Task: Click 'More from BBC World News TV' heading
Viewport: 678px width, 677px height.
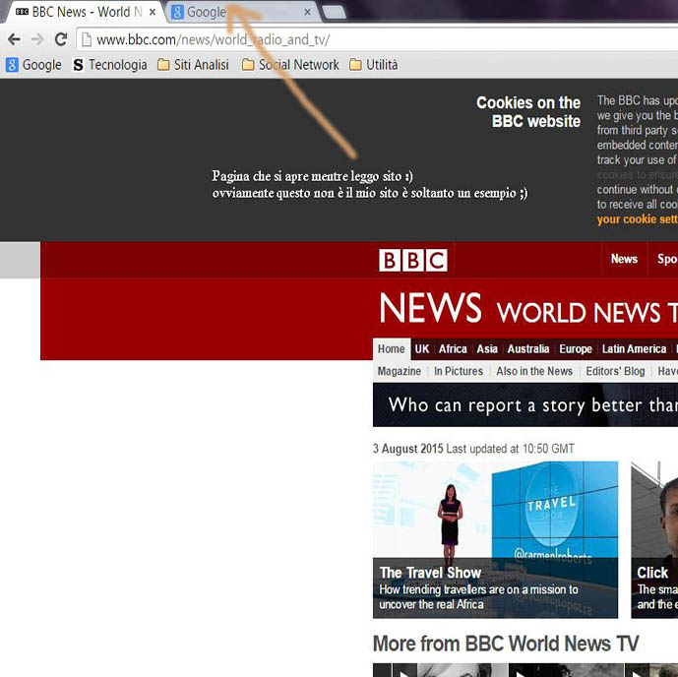Action: [x=506, y=644]
